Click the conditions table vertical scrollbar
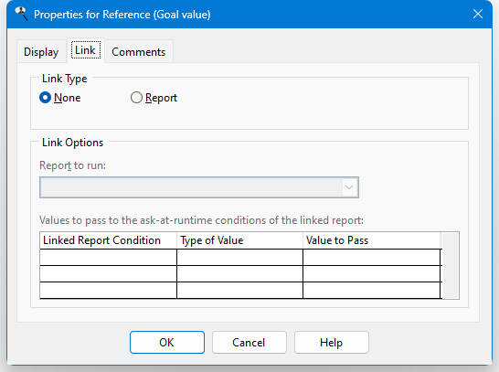The image size is (499, 372). 451,265
